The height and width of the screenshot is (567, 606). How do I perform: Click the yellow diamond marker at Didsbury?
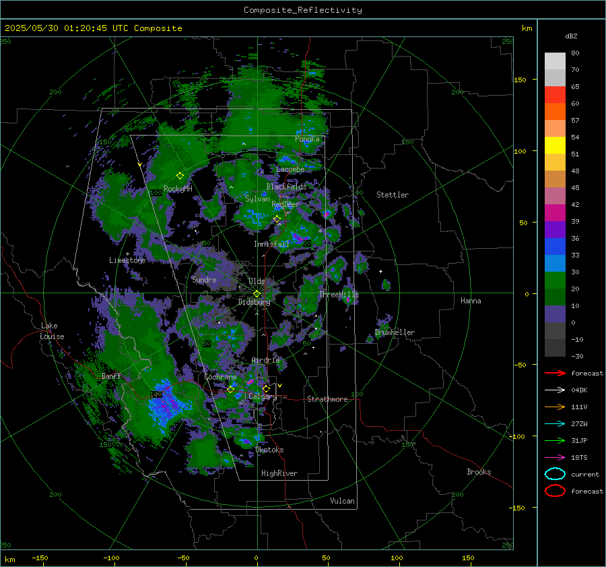pos(257,294)
